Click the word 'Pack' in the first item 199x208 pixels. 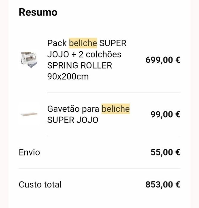(x=57, y=43)
